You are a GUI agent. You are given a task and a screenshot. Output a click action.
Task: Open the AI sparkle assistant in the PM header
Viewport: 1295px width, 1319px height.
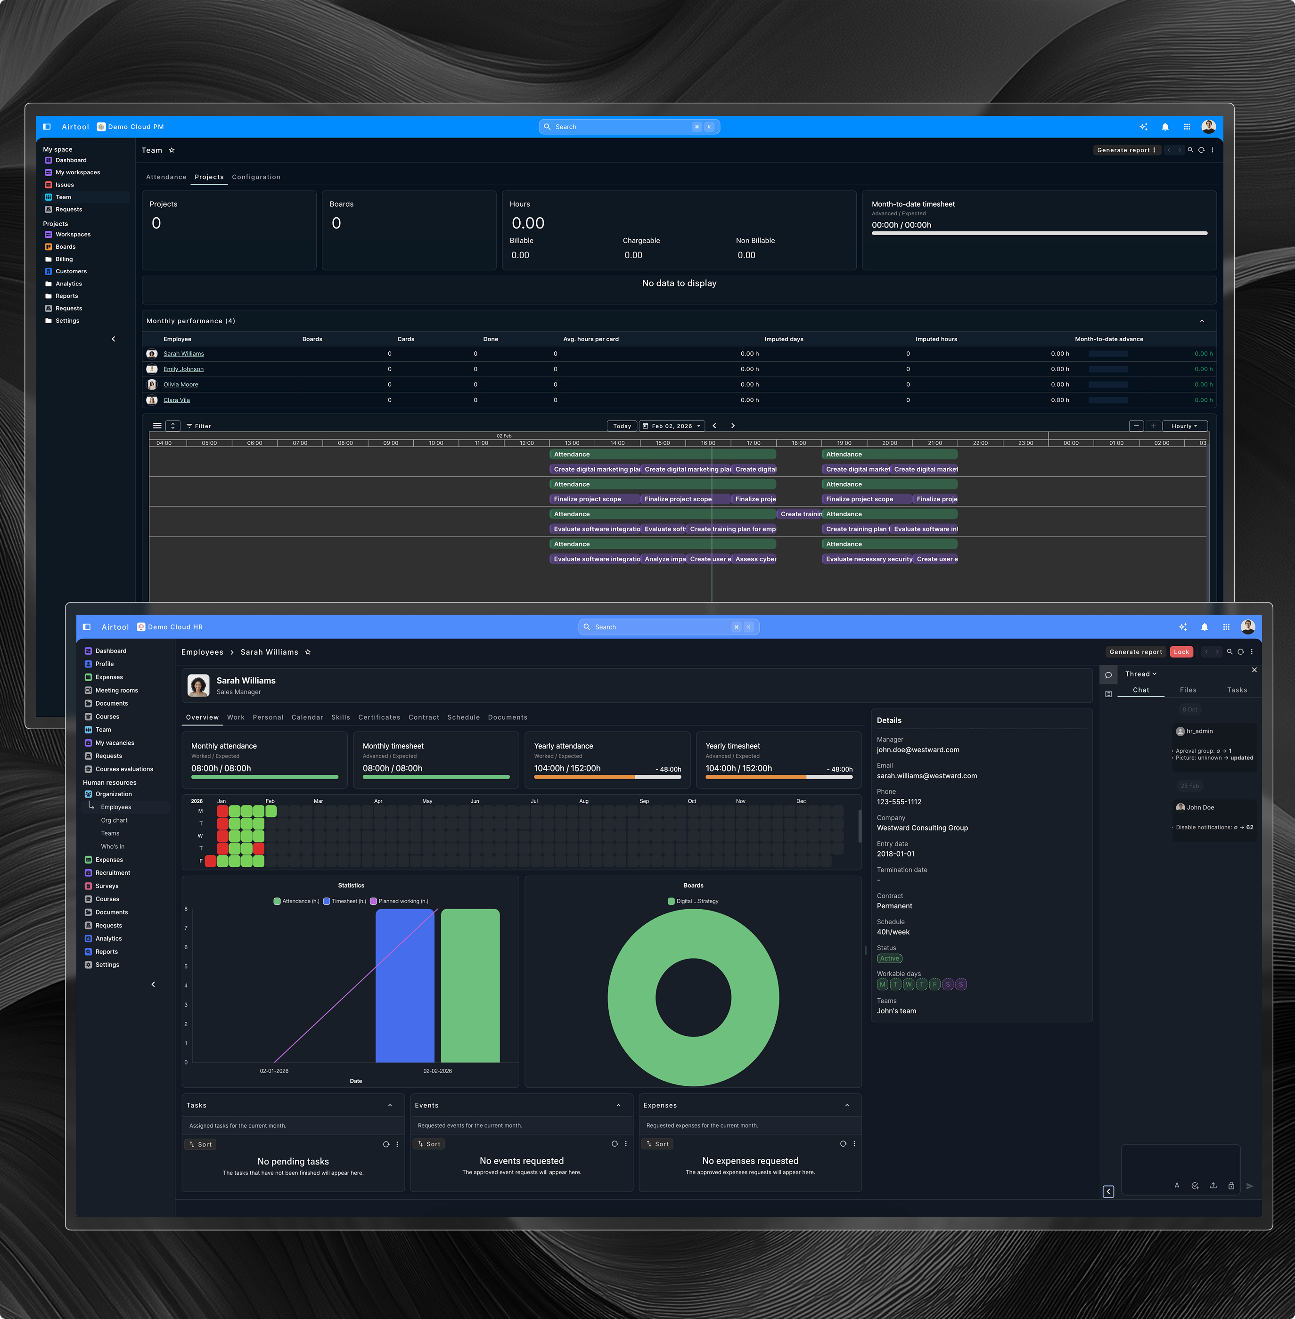pos(1143,126)
